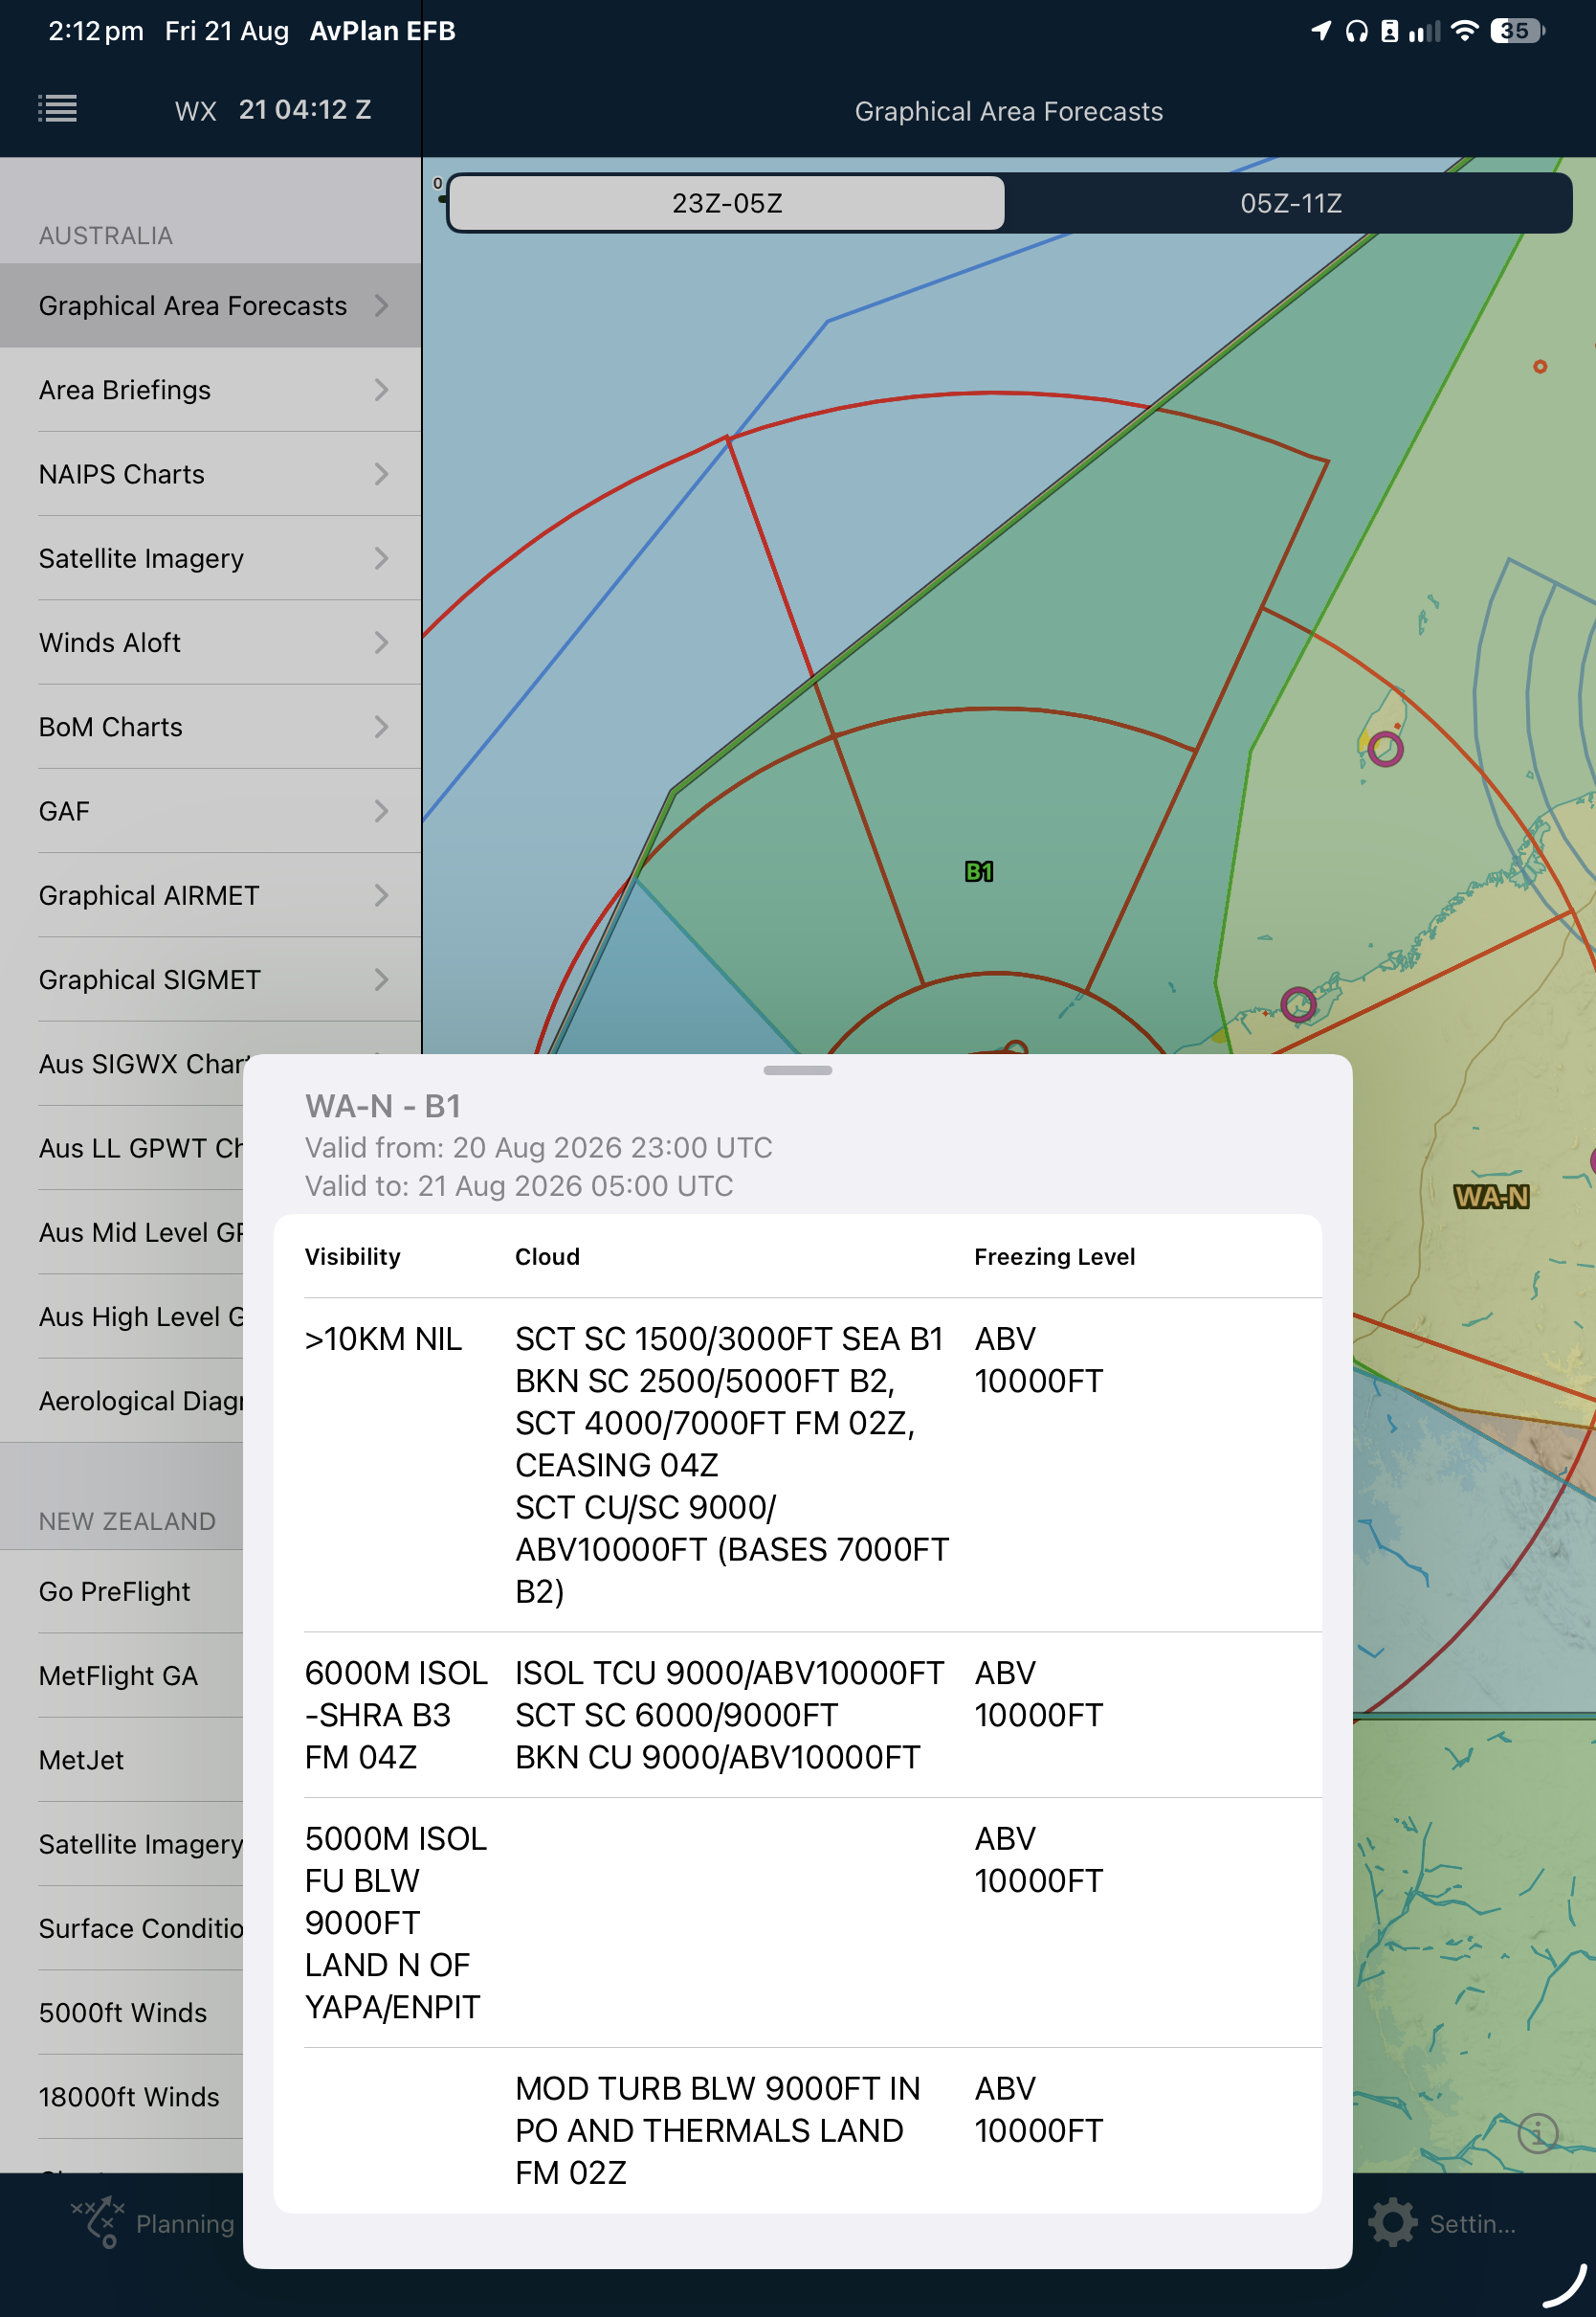The height and width of the screenshot is (2317, 1596).
Task: Open Area Briefings
Action: click(210, 391)
